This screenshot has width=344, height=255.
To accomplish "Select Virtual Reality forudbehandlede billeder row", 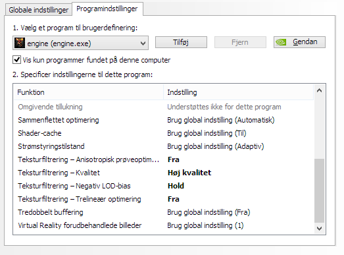I will (164, 225).
